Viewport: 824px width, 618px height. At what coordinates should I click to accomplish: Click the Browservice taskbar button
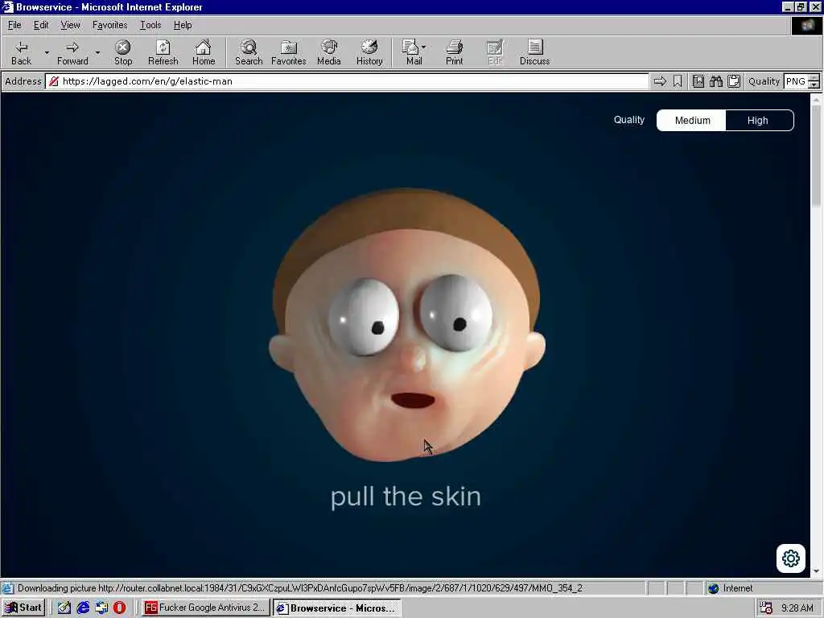(x=337, y=608)
